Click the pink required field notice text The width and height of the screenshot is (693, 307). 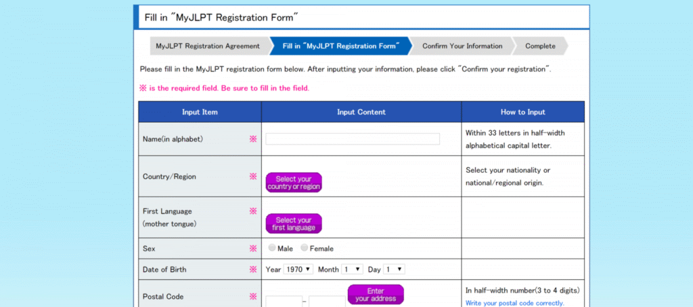coord(225,88)
